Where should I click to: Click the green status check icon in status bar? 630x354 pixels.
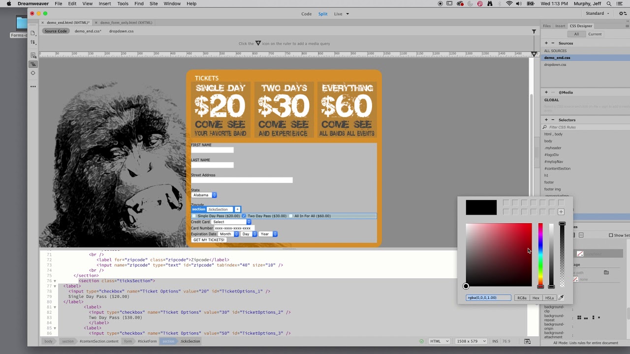(422, 341)
